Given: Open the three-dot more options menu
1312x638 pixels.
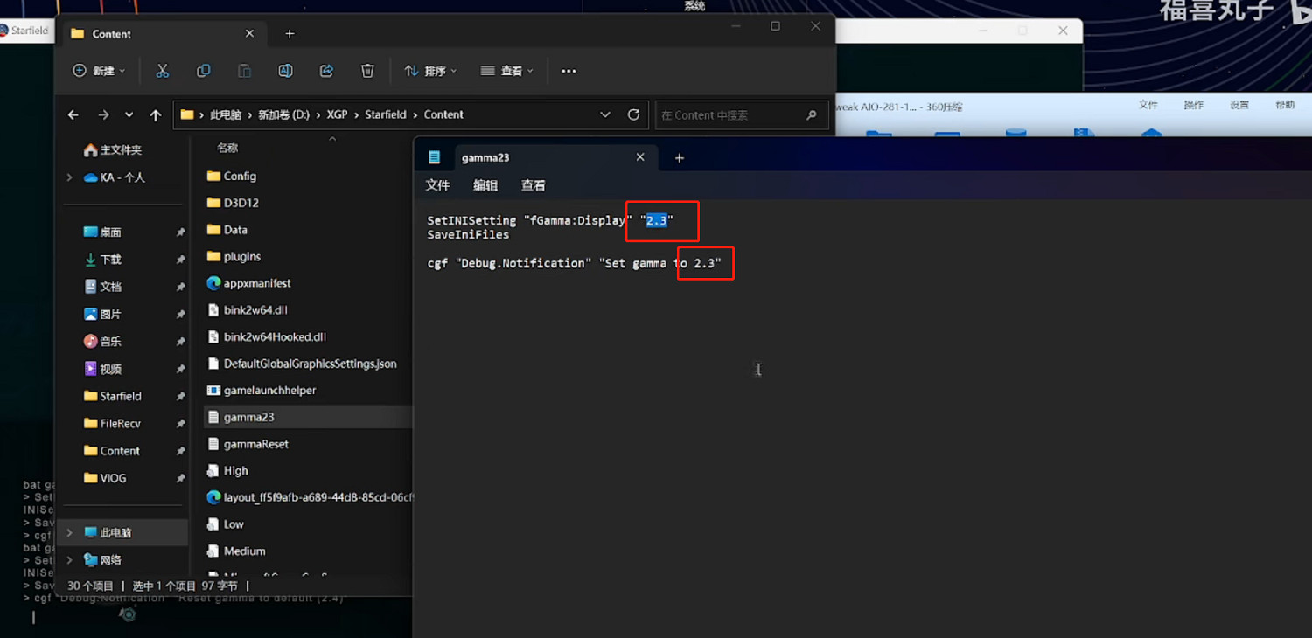Looking at the screenshot, I should (569, 71).
